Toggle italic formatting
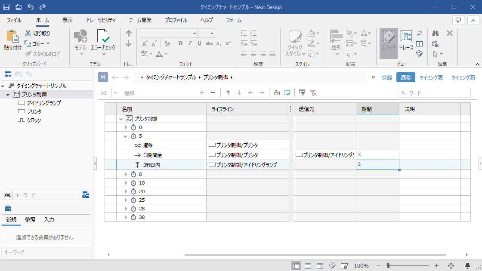Viewport: 482px width, 271px height. [x=190, y=43]
